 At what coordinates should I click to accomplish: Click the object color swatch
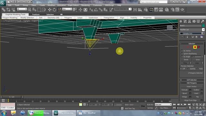(203, 25)
